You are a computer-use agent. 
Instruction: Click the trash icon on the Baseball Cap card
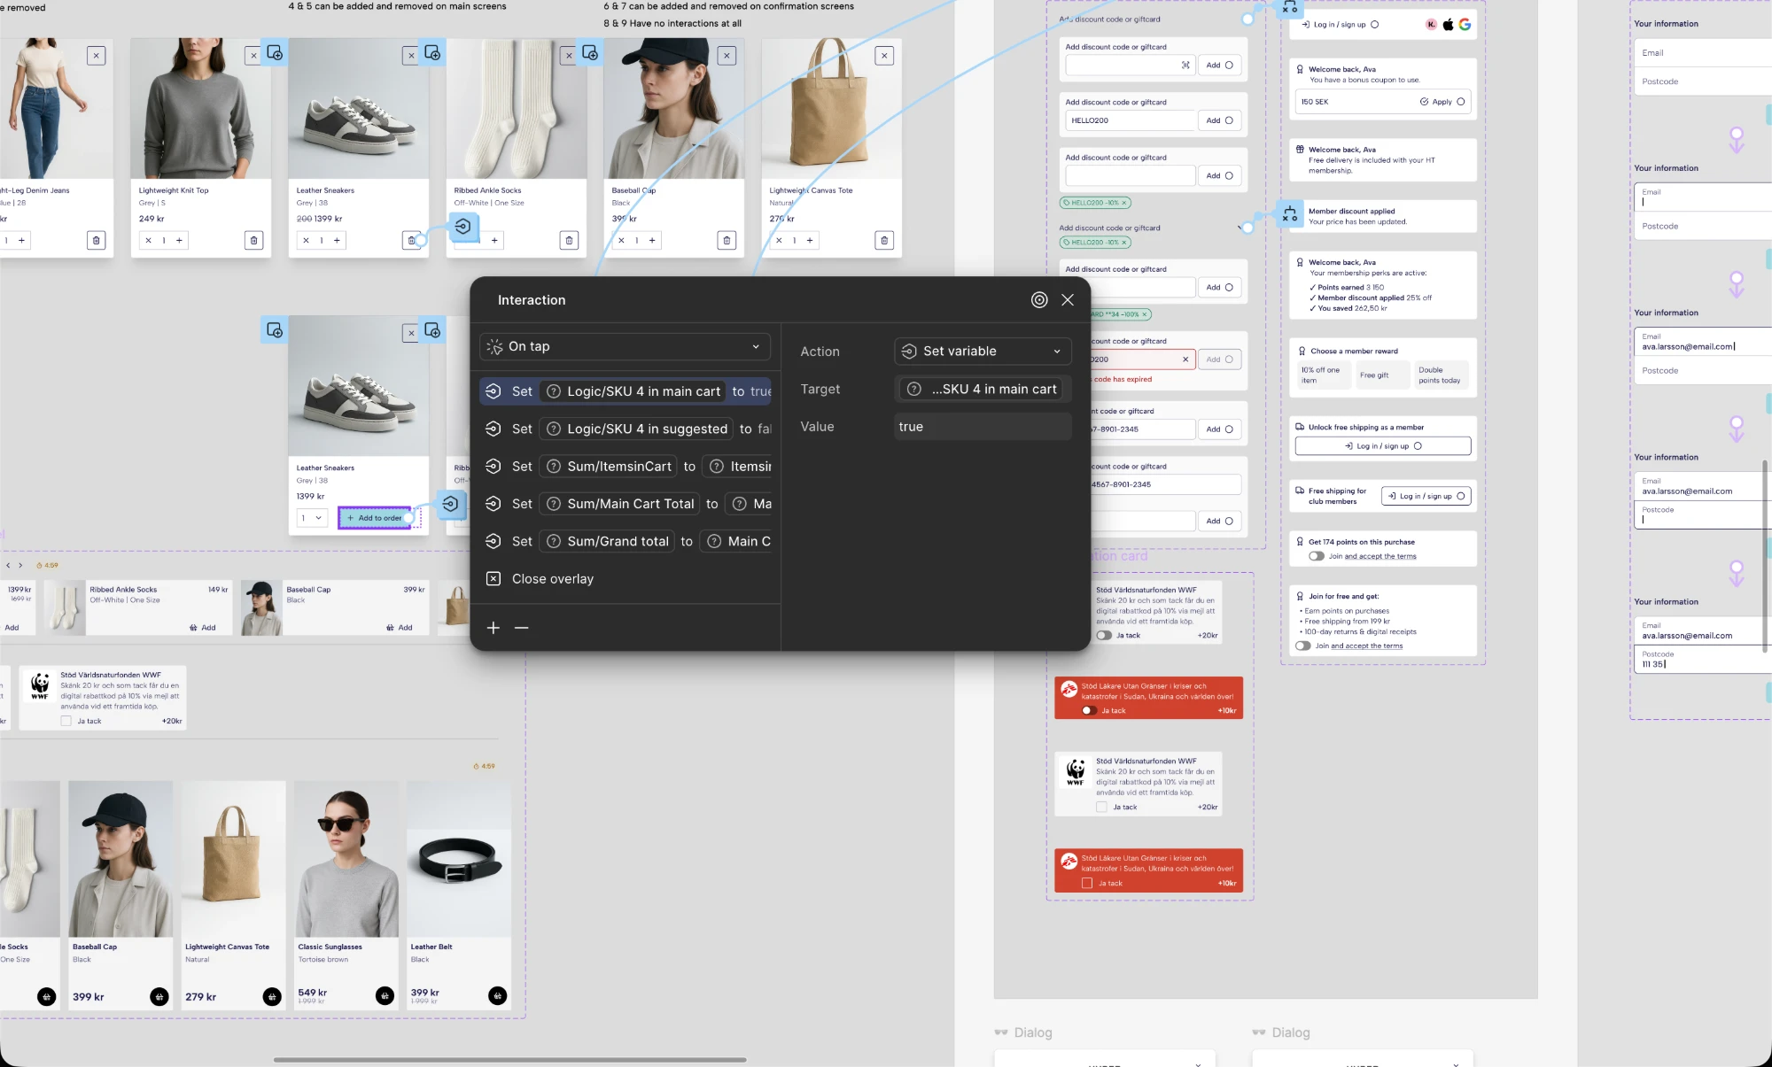(x=727, y=240)
